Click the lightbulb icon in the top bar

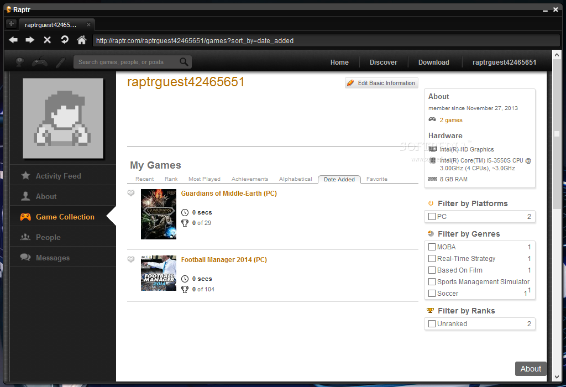(20, 62)
